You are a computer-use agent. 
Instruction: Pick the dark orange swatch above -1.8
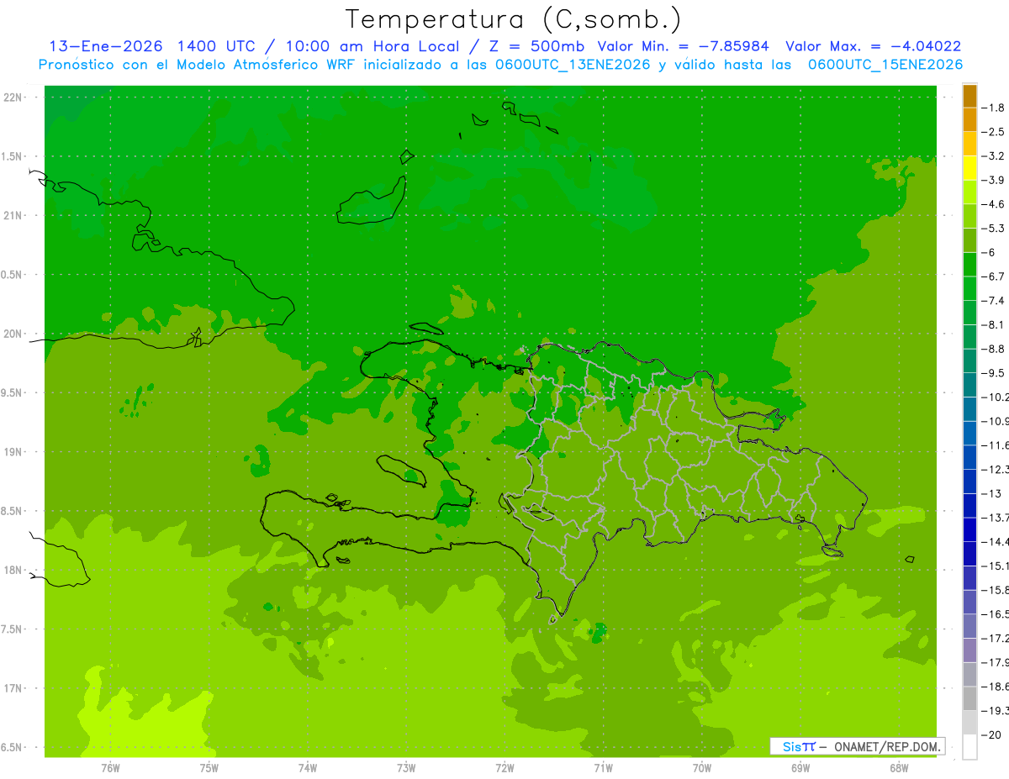[969, 96]
